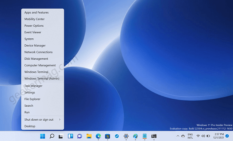233x141 pixels.
Task: Open Notepad icon on taskbar
Action: coord(144,136)
